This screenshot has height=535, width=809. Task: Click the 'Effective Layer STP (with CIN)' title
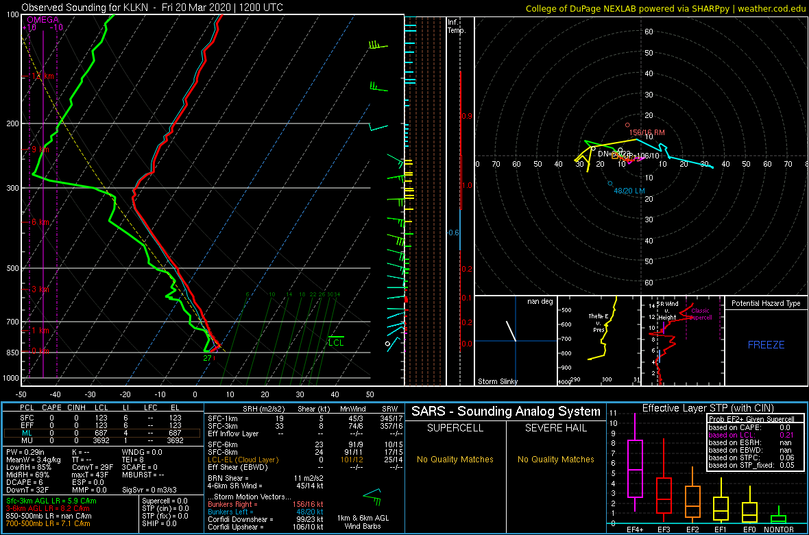(708, 408)
